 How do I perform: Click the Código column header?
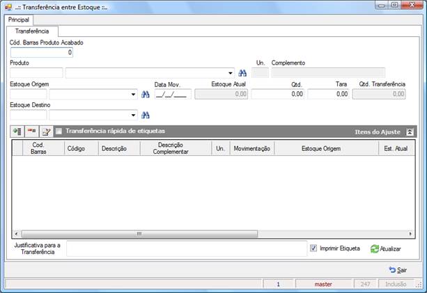(x=81, y=148)
